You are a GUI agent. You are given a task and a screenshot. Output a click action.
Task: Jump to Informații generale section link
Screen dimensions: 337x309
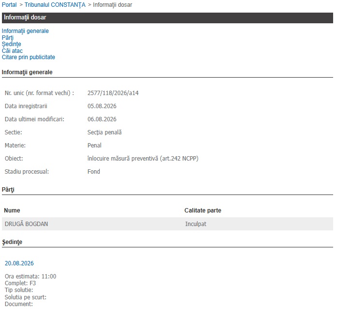(x=25, y=31)
